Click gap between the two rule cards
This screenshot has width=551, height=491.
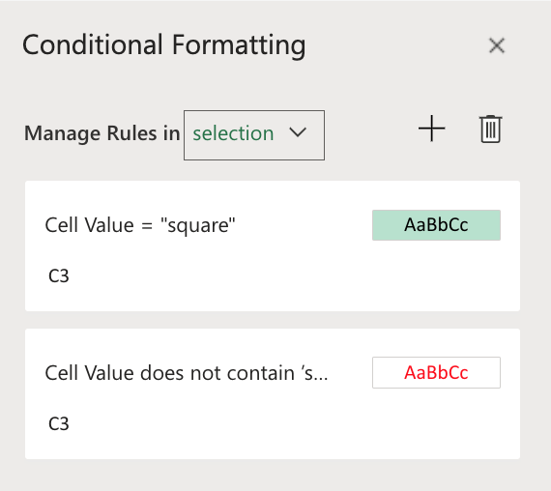pos(273,320)
